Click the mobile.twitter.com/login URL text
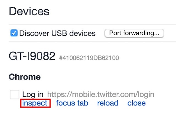176x118 pixels. click(101, 95)
